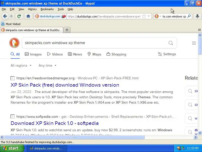Open the File menu
Viewport: 202px width, 152px height.
coord(4,9)
